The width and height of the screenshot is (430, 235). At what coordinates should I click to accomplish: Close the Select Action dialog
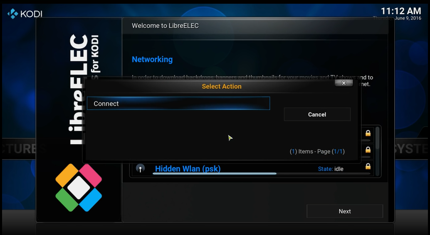pyautogui.click(x=344, y=83)
